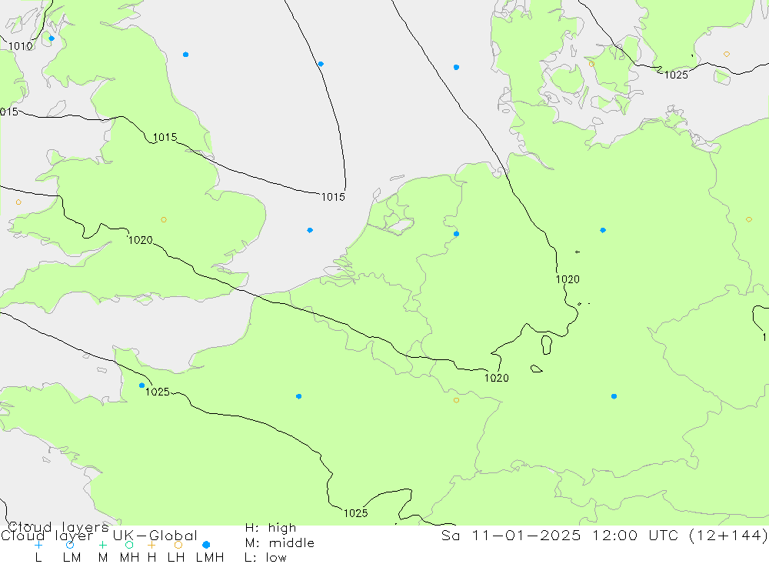Click the 1020 label over central Germany
This screenshot has height=564, width=769.
(568, 279)
